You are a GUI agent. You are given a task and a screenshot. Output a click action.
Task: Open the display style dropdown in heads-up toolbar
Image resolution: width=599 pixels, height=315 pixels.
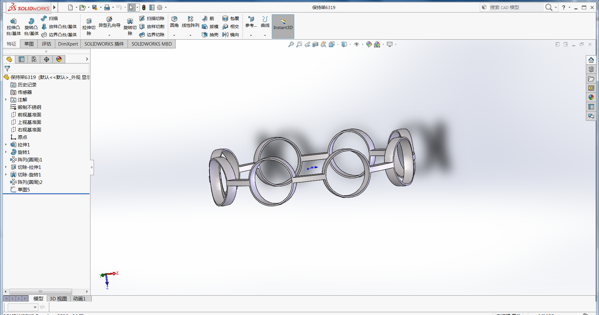(x=350, y=44)
